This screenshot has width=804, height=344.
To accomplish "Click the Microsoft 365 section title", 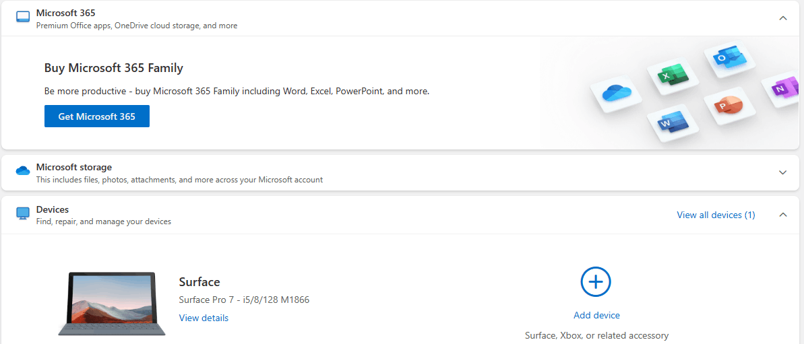I will (65, 13).
